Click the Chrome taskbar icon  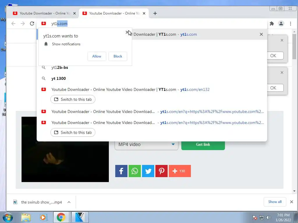61,217
